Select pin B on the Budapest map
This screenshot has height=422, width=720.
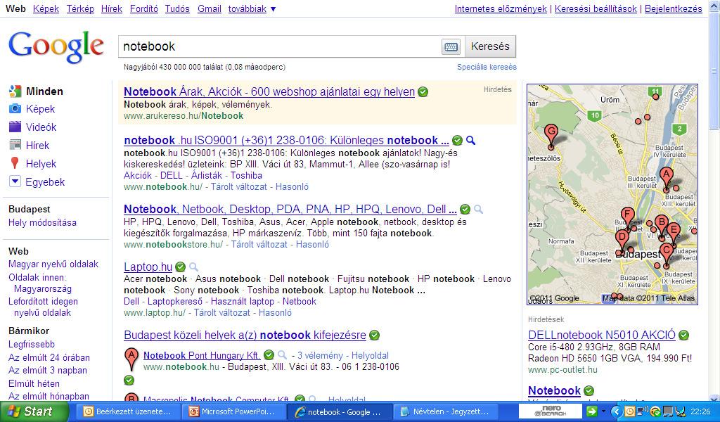click(x=661, y=226)
